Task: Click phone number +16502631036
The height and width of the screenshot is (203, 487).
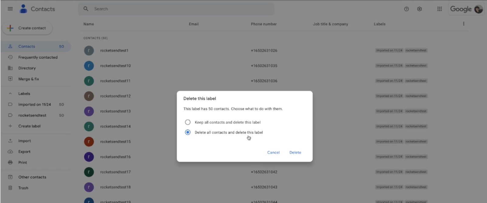Action: coord(264,81)
